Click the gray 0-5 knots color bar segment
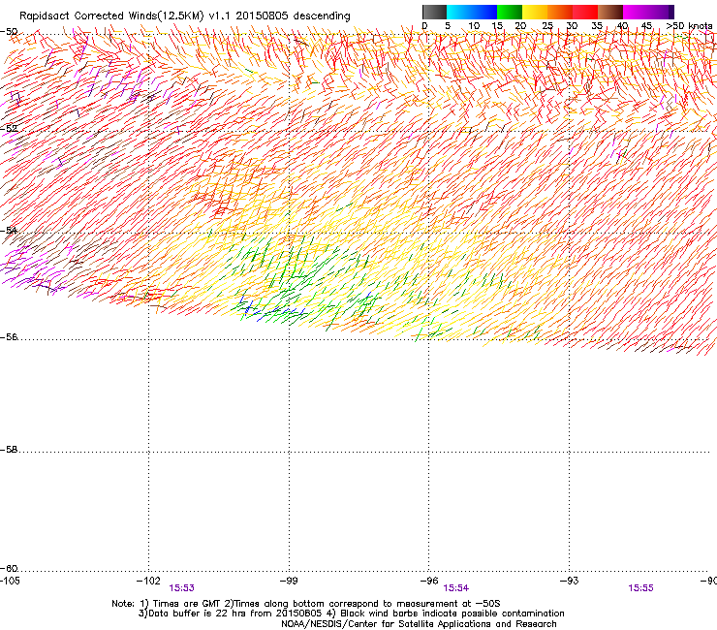 pyautogui.click(x=434, y=12)
